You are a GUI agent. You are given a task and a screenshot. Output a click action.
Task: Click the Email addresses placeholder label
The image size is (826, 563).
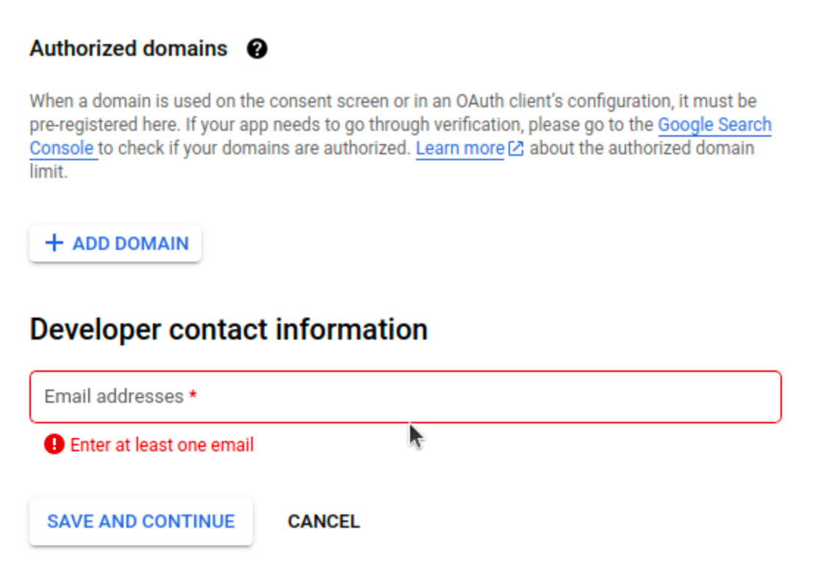114,397
